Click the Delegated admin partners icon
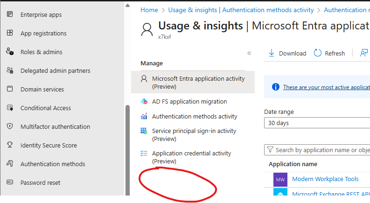The image size is (370, 203). pos(10,70)
